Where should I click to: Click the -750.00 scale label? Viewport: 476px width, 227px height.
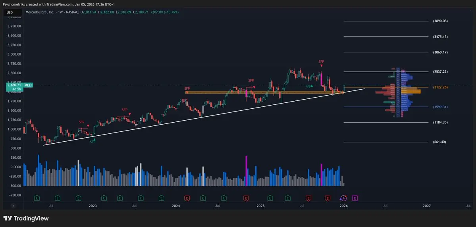[x=14, y=195]
